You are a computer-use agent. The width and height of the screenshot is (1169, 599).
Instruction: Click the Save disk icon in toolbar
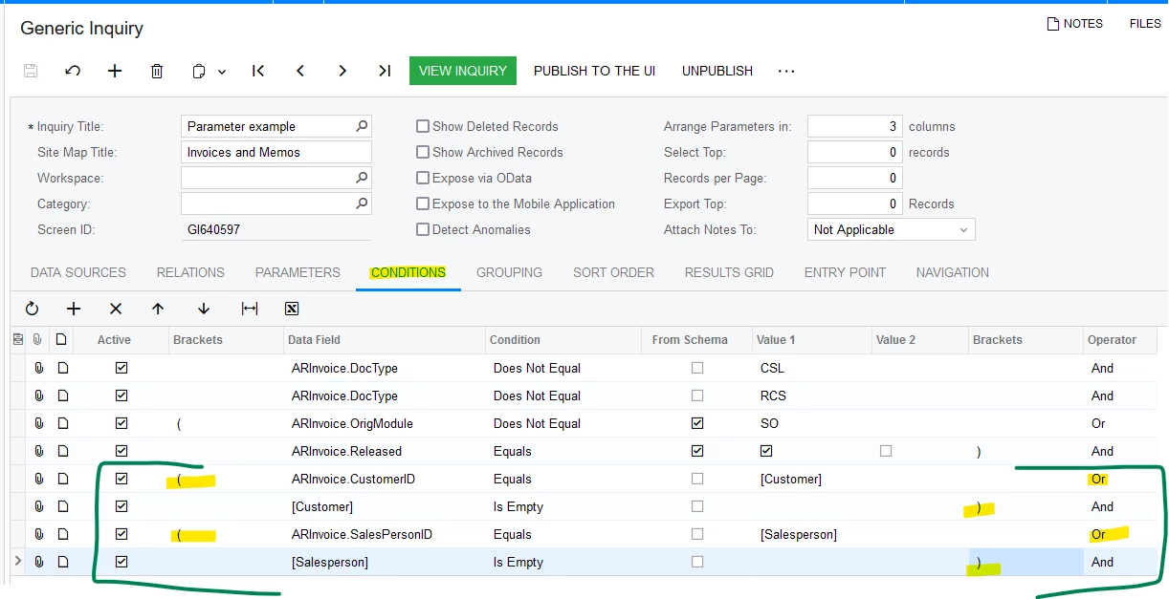point(31,71)
